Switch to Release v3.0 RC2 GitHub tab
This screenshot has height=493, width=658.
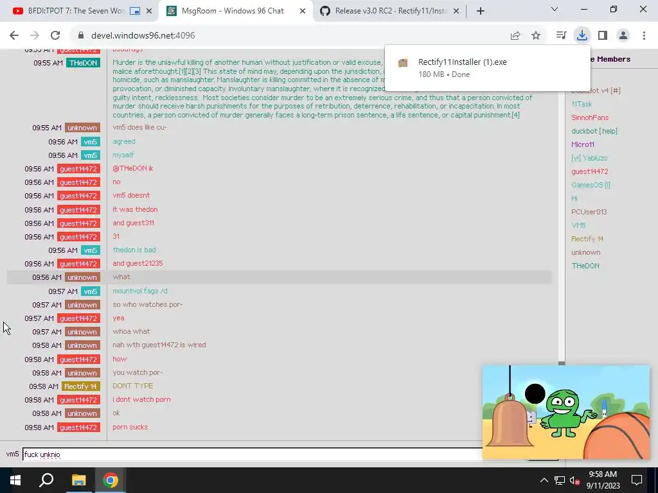391,11
